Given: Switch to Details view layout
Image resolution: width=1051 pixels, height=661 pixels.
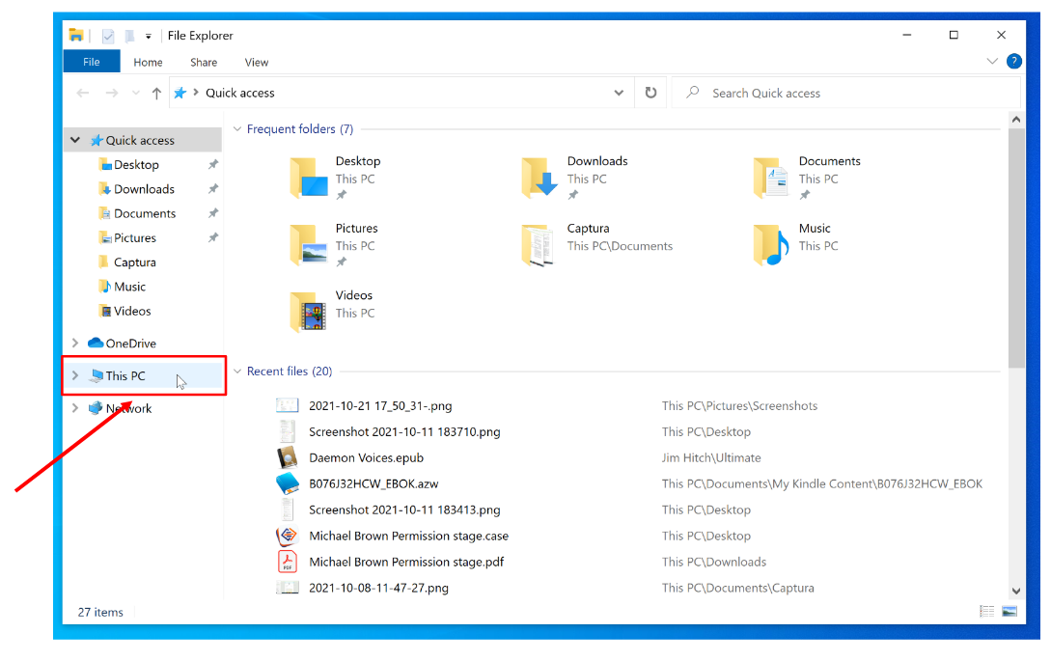Looking at the screenshot, I should pos(986,612).
